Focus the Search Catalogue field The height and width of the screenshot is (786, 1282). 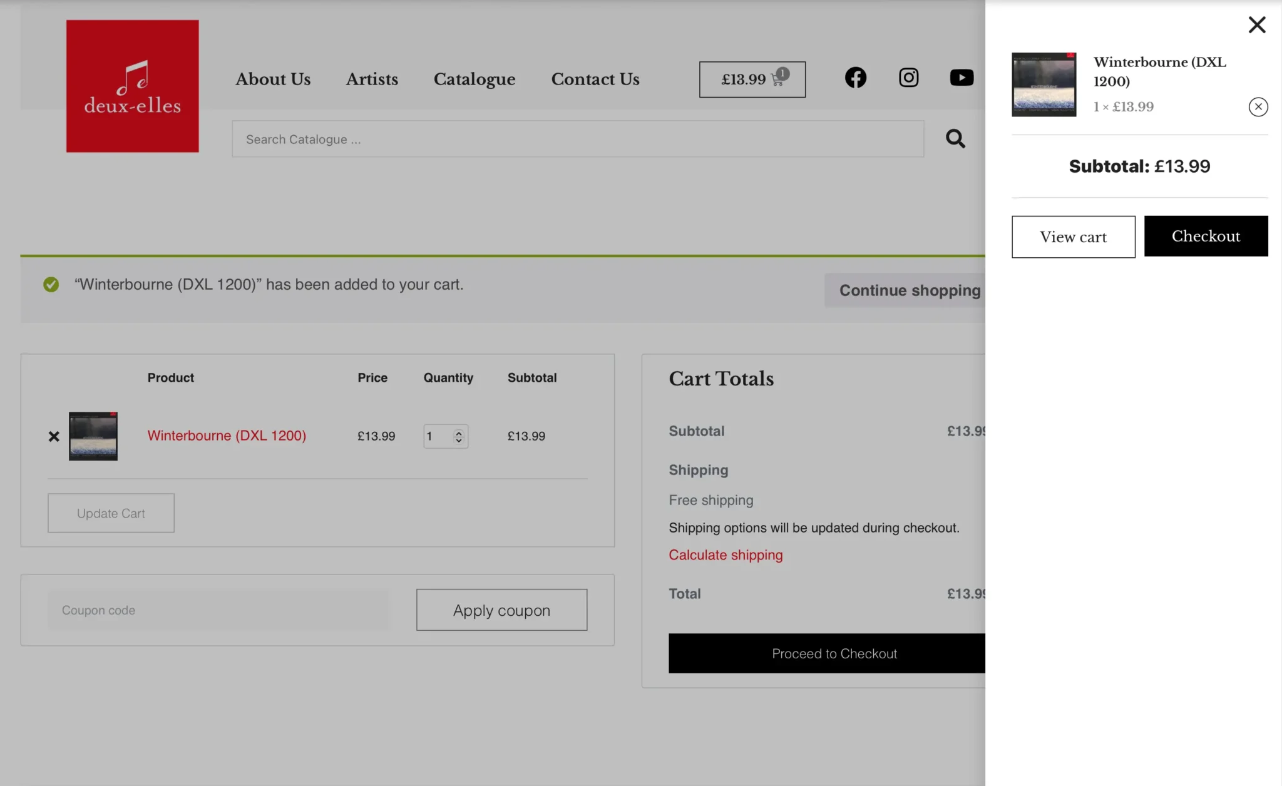pyautogui.click(x=578, y=139)
